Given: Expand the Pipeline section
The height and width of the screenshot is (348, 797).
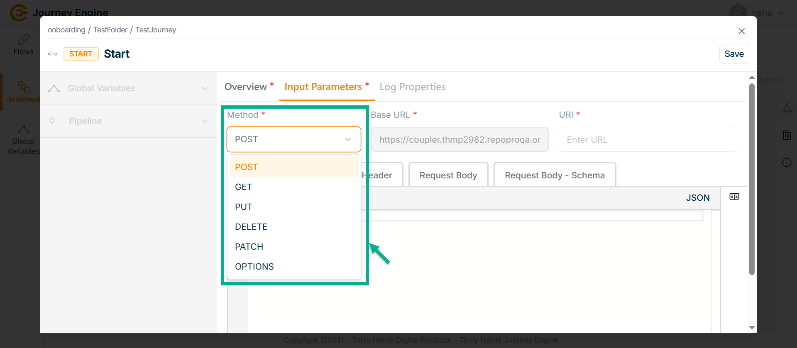Looking at the screenshot, I should click(204, 121).
